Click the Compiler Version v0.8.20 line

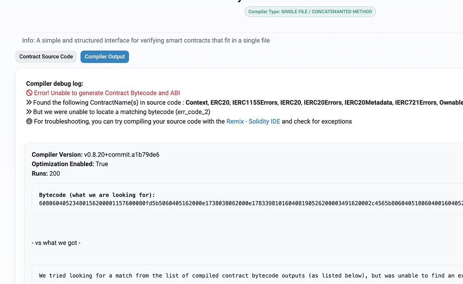click(x=95, y=155)
